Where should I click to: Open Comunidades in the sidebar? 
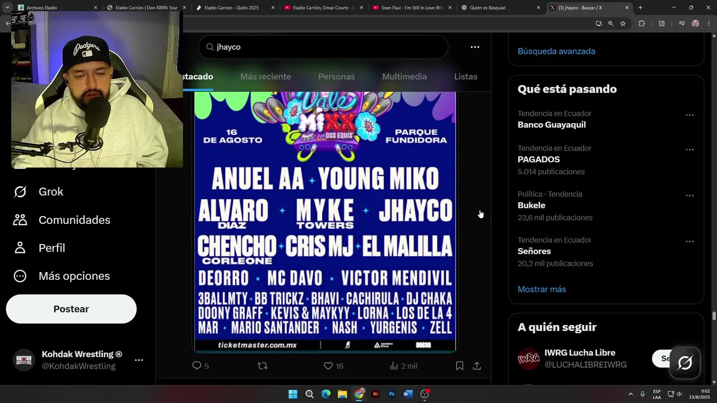pyautogui.click(x=62, y=220)
